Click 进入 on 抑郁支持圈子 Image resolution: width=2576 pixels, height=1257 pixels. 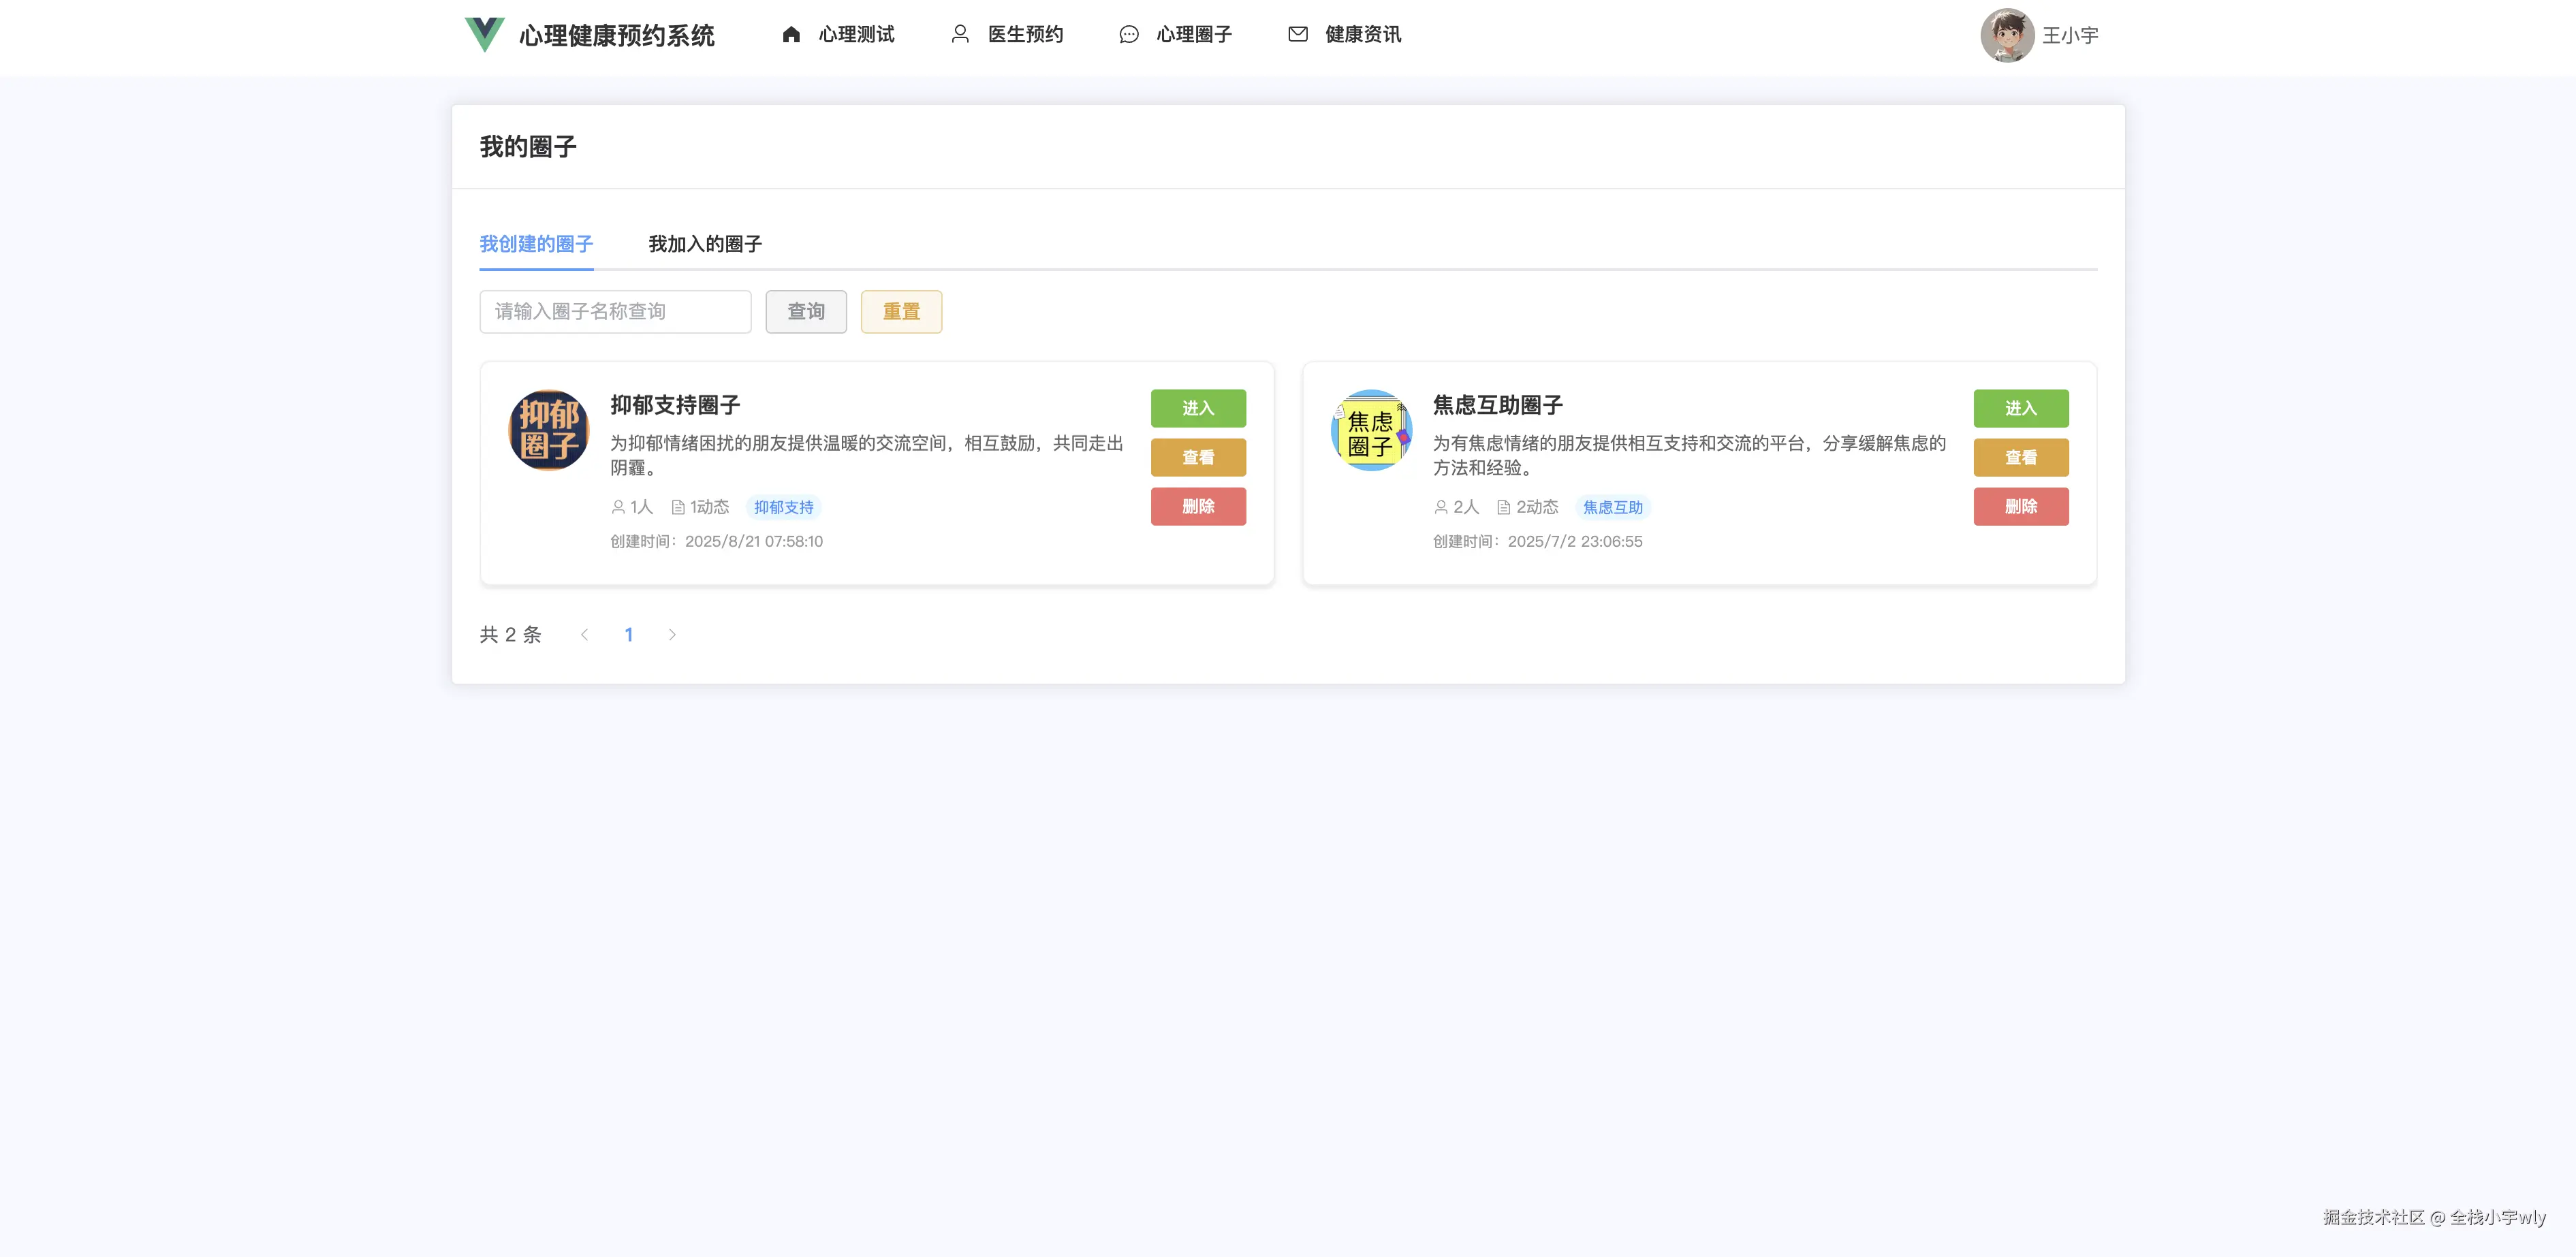[x=1198, y=408]
